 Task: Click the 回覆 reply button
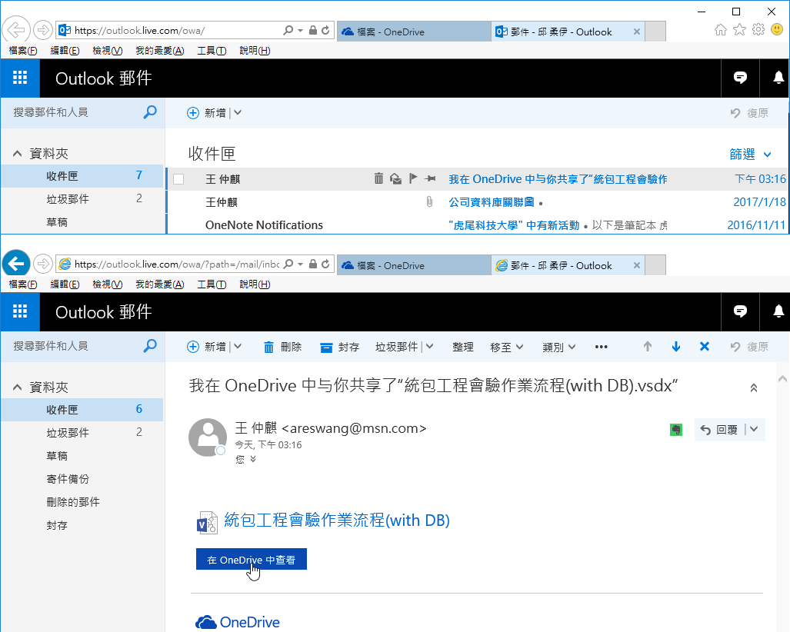719,430
